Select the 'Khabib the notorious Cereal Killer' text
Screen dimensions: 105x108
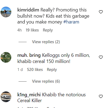point(52,98)
